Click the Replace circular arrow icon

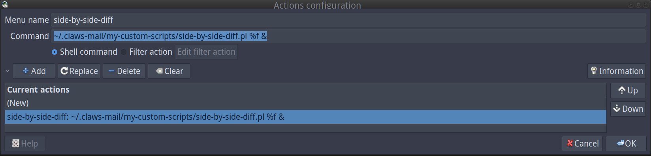pos(64,71)
